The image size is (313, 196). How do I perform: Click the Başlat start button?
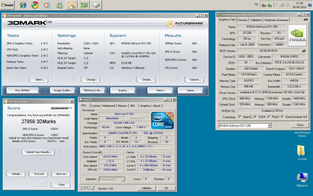click(x=8, y=5)
